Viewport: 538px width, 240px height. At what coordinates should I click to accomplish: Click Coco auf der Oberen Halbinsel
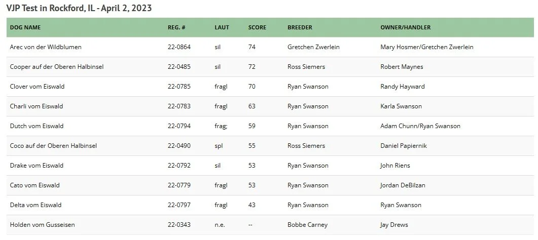(53, 146)
